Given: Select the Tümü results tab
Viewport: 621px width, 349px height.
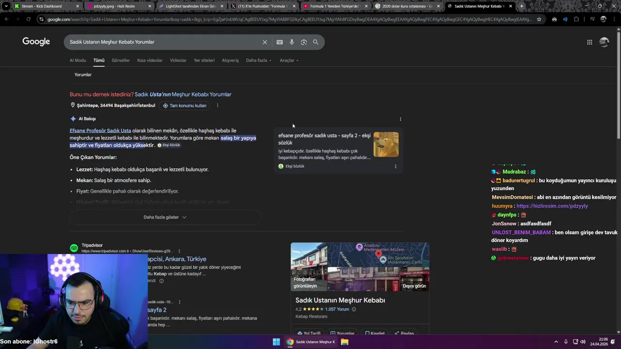Looking at the screenshot, I should 99,61.
